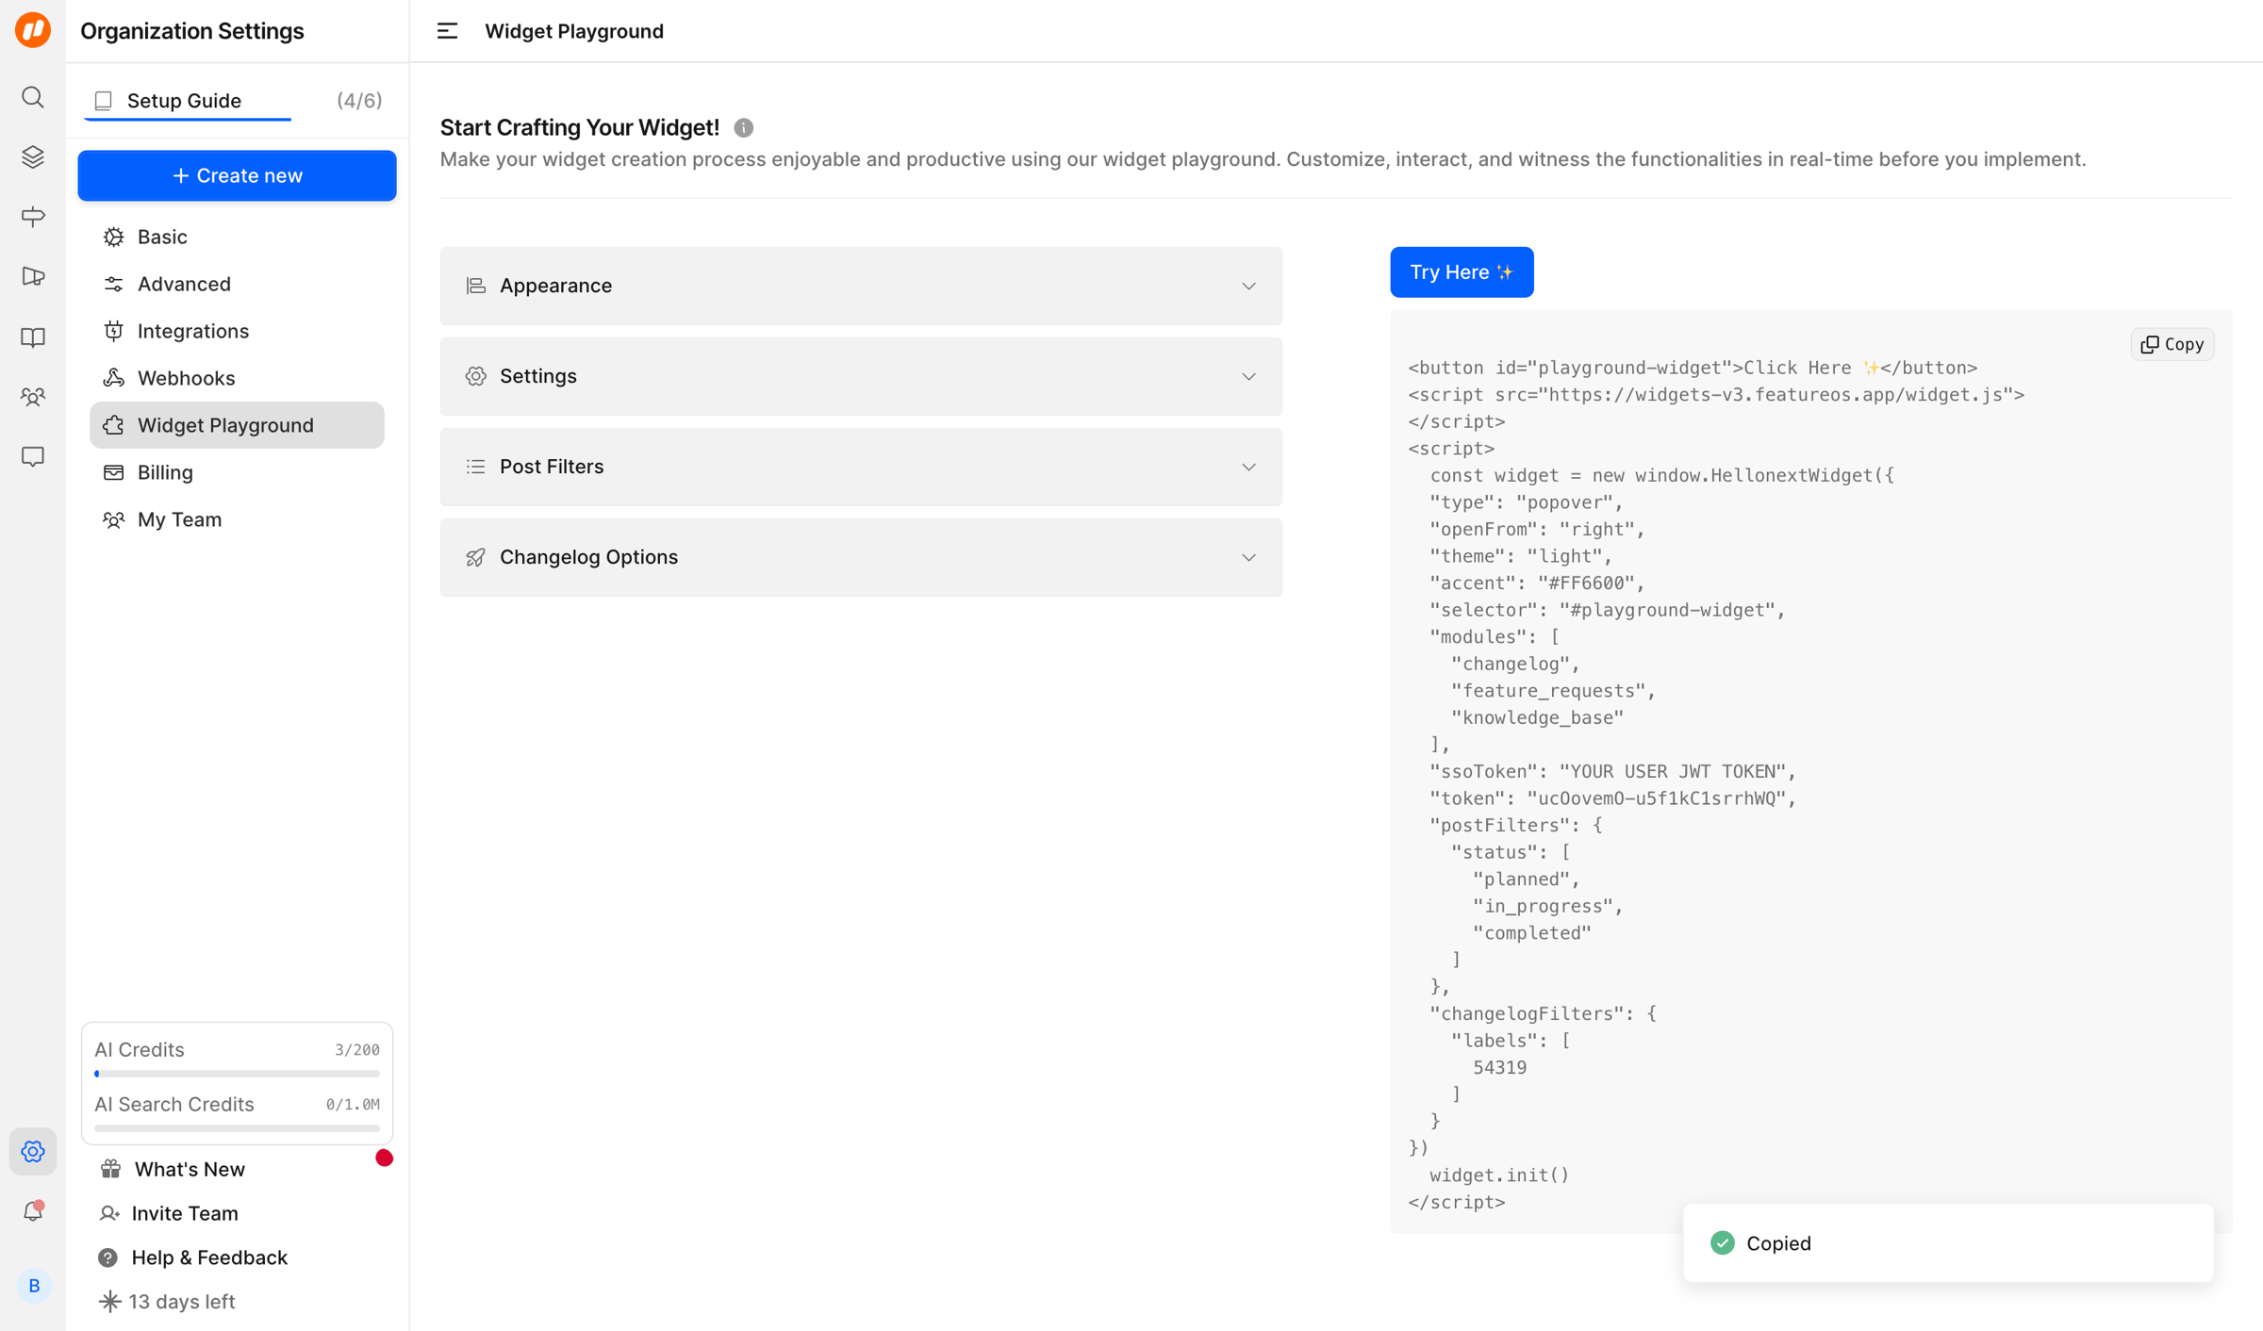The height and width of the screenshot is (1331, 2263).
Task: Open notifications bell icon
Action: (33, 1210)
